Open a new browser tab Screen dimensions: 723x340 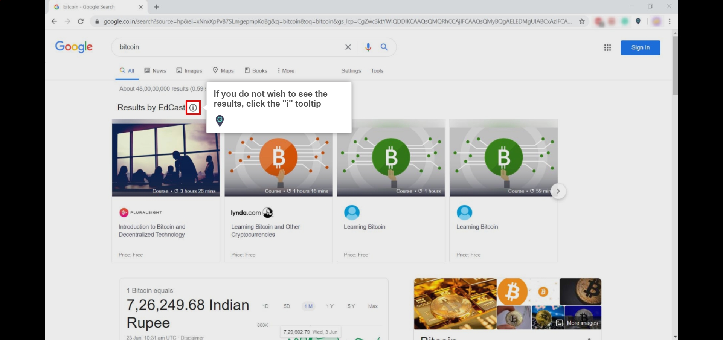click(x=157, y=7)
